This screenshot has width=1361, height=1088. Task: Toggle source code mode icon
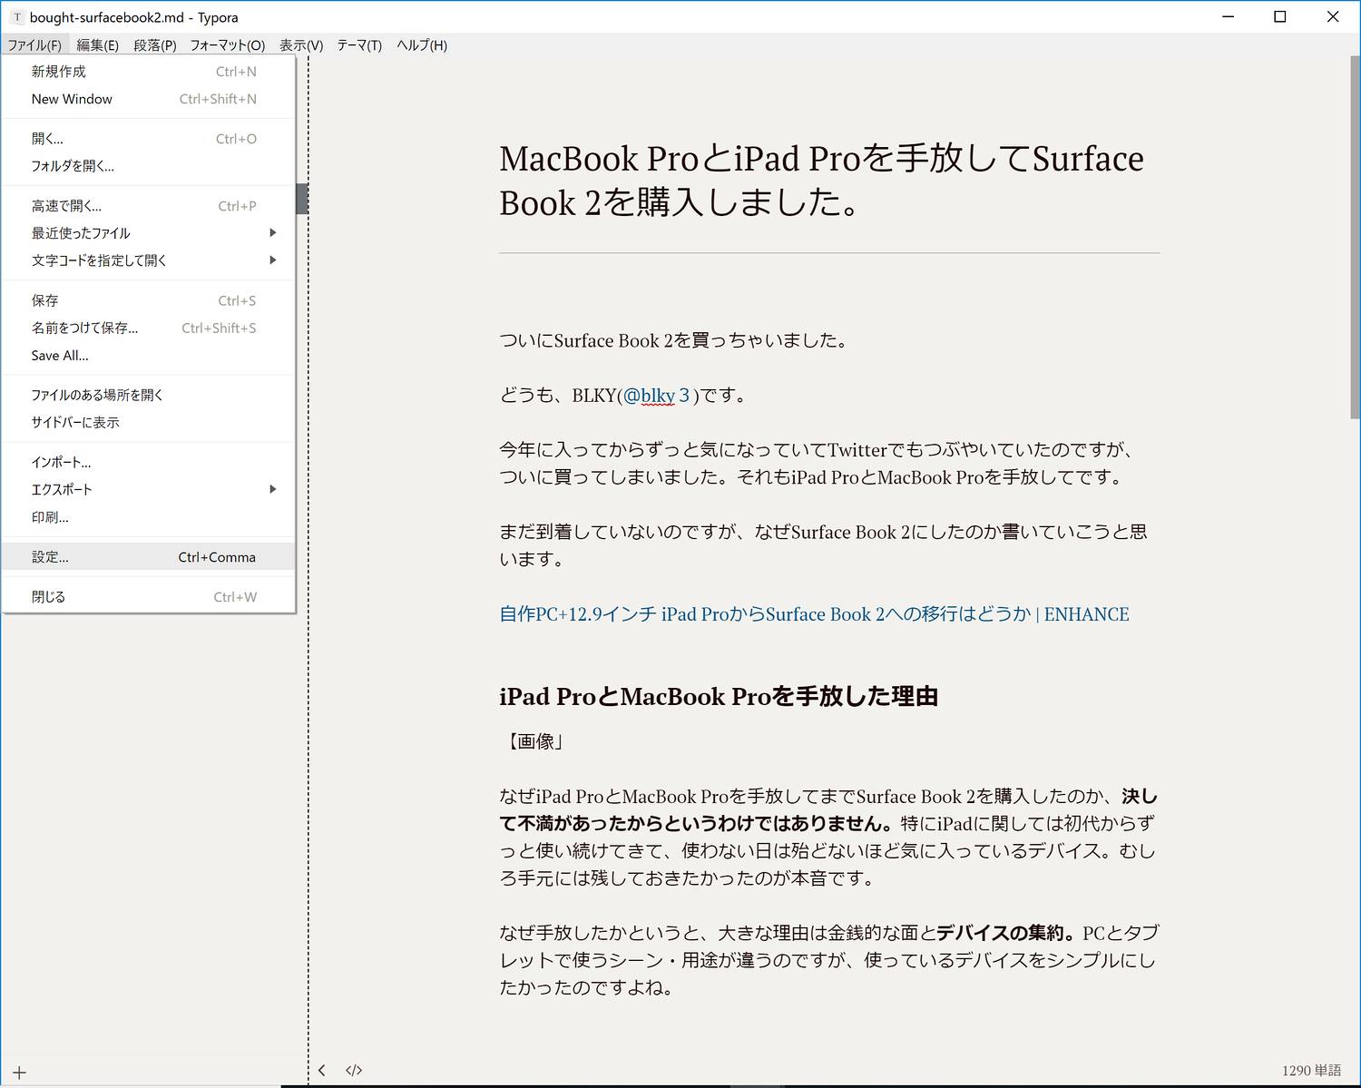354,1071
